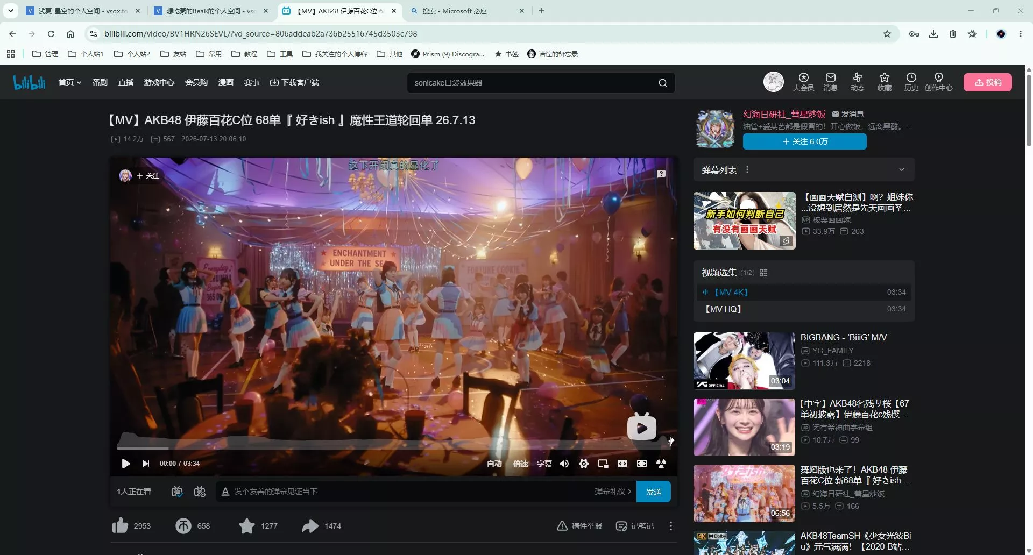Open the 游戏中心 nav item
The image size is (1033, 555).
[159, 82]
